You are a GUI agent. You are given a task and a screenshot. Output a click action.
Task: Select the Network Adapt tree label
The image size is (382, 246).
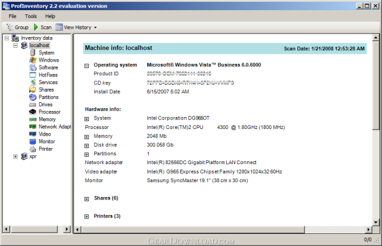[x=54, y=127]
